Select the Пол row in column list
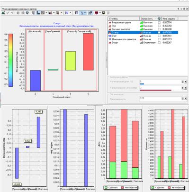The height and width of the screenshot is (192, 189). 143,26
